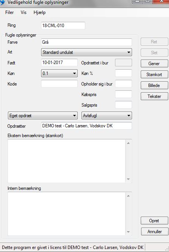The height and width of the screenshot is (252, 169).
Task: Open the Eget opdræt dropdown
Action: [x=43, y=116]
